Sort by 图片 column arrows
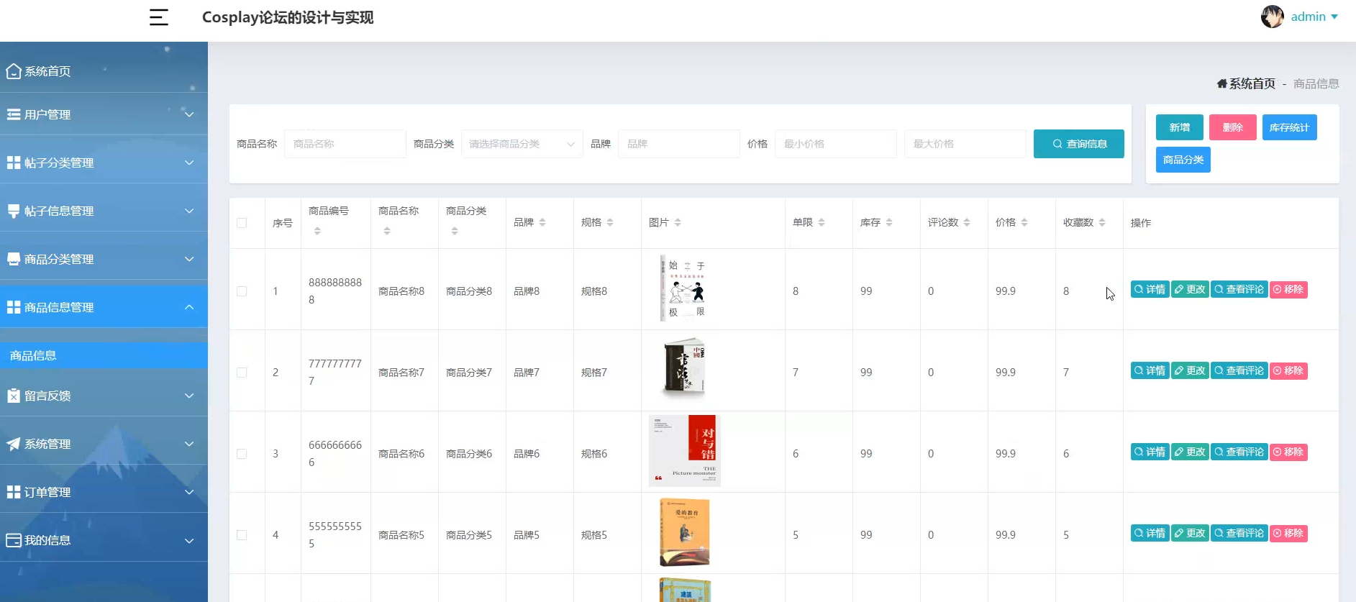Viewport: 1356px width, 602px height. point(678,223)
